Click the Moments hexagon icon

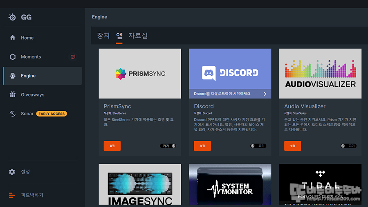[12, 57]
